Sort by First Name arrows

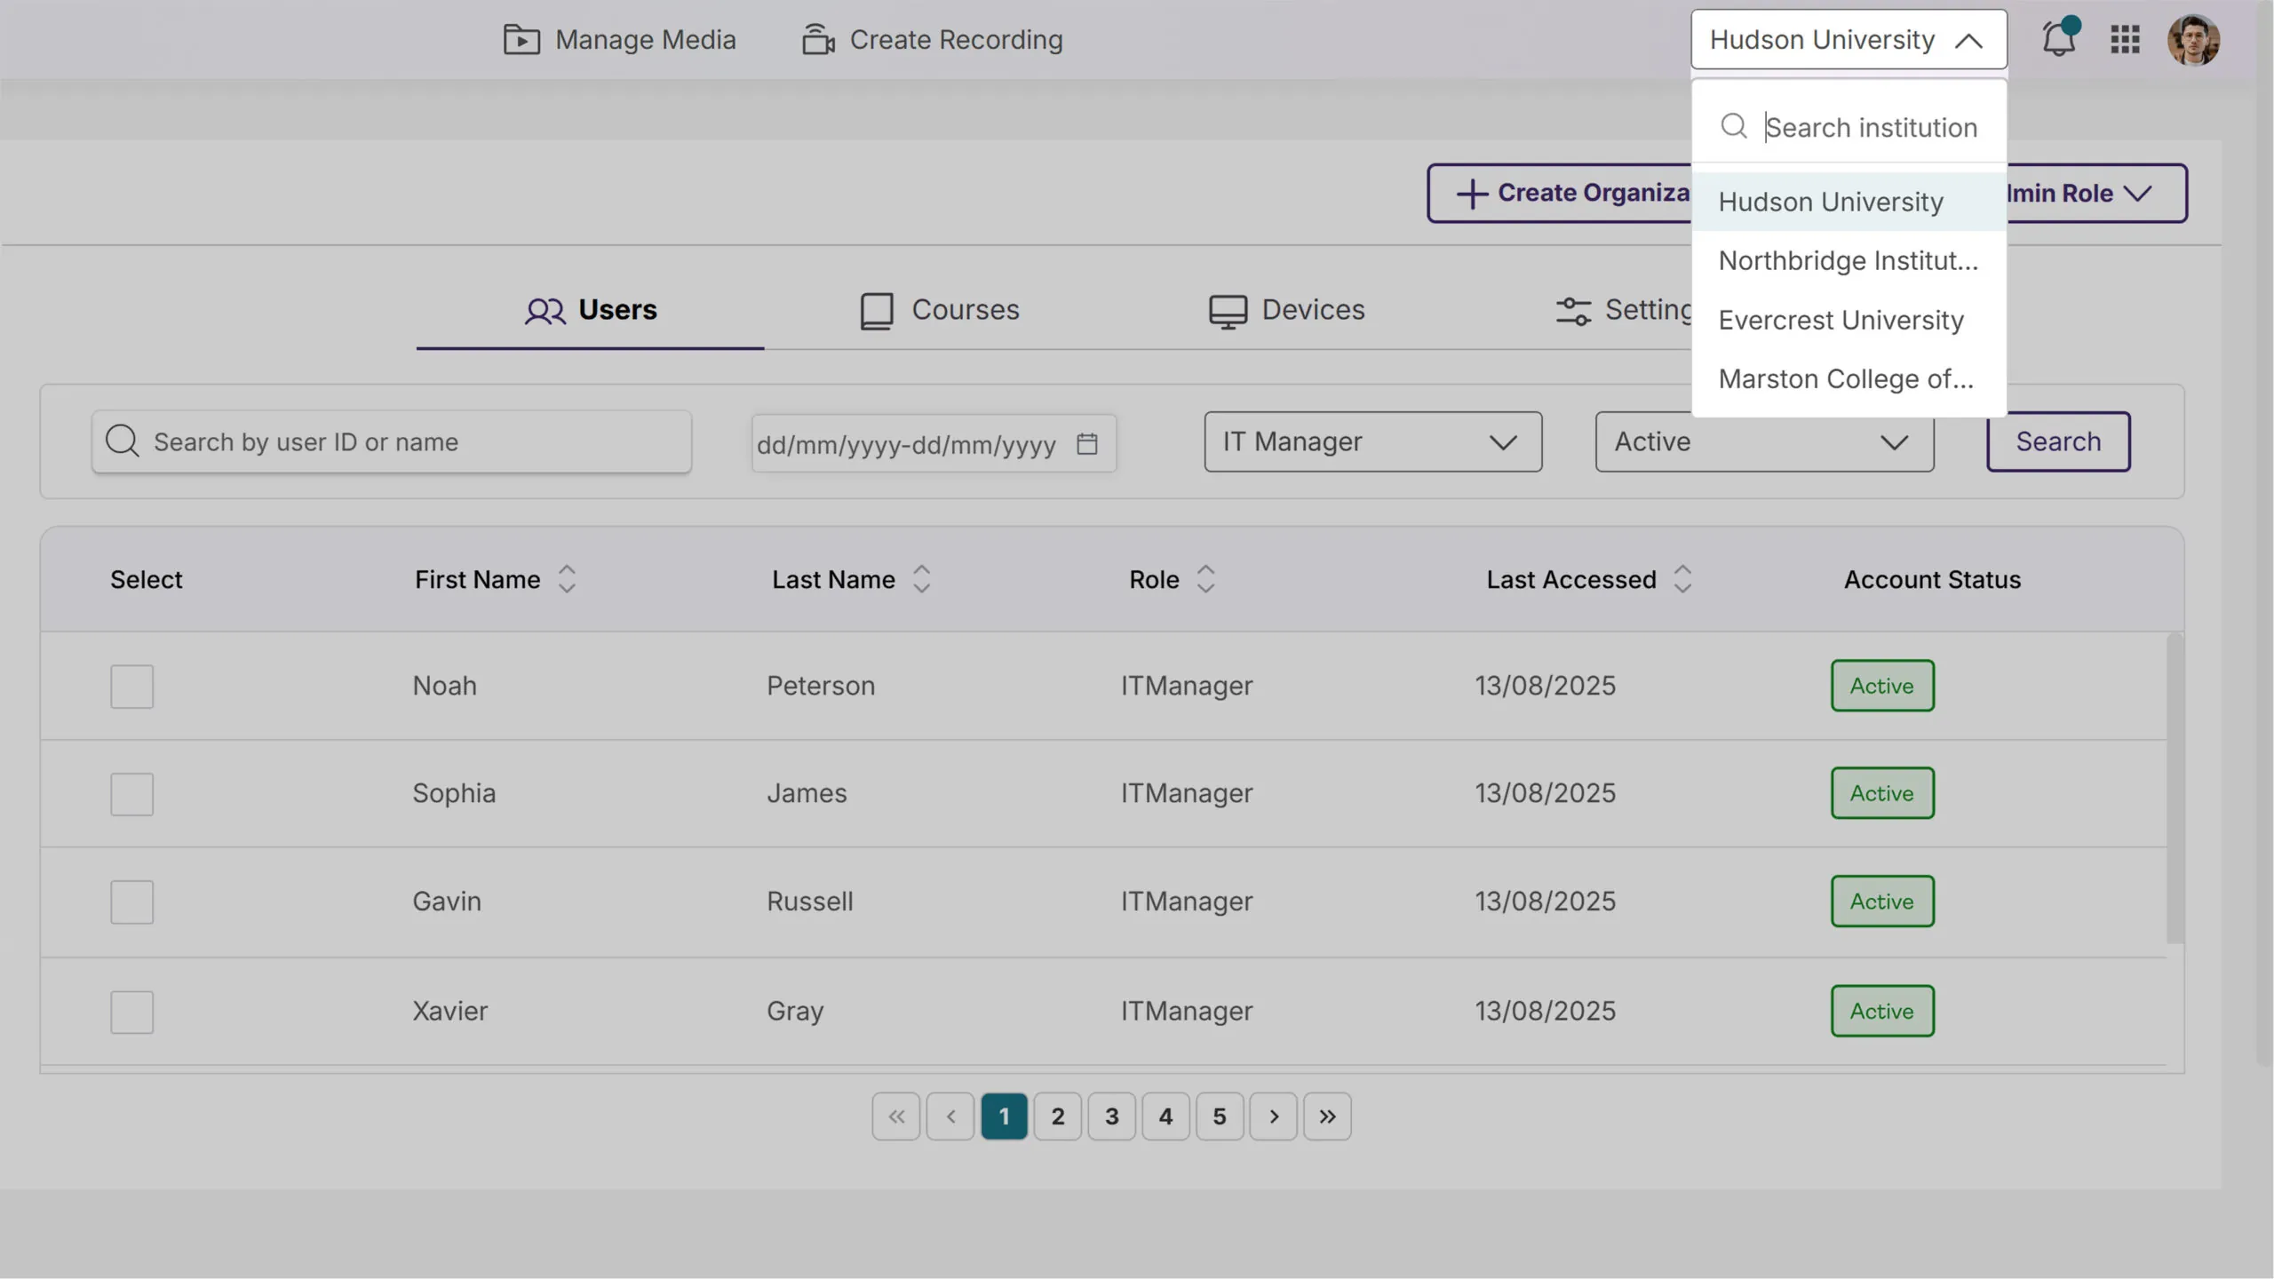point(567,579)
